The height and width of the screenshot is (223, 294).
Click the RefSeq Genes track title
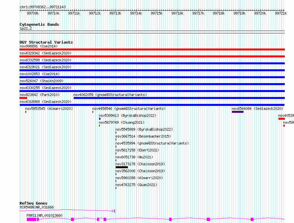[x=33, y=203]
